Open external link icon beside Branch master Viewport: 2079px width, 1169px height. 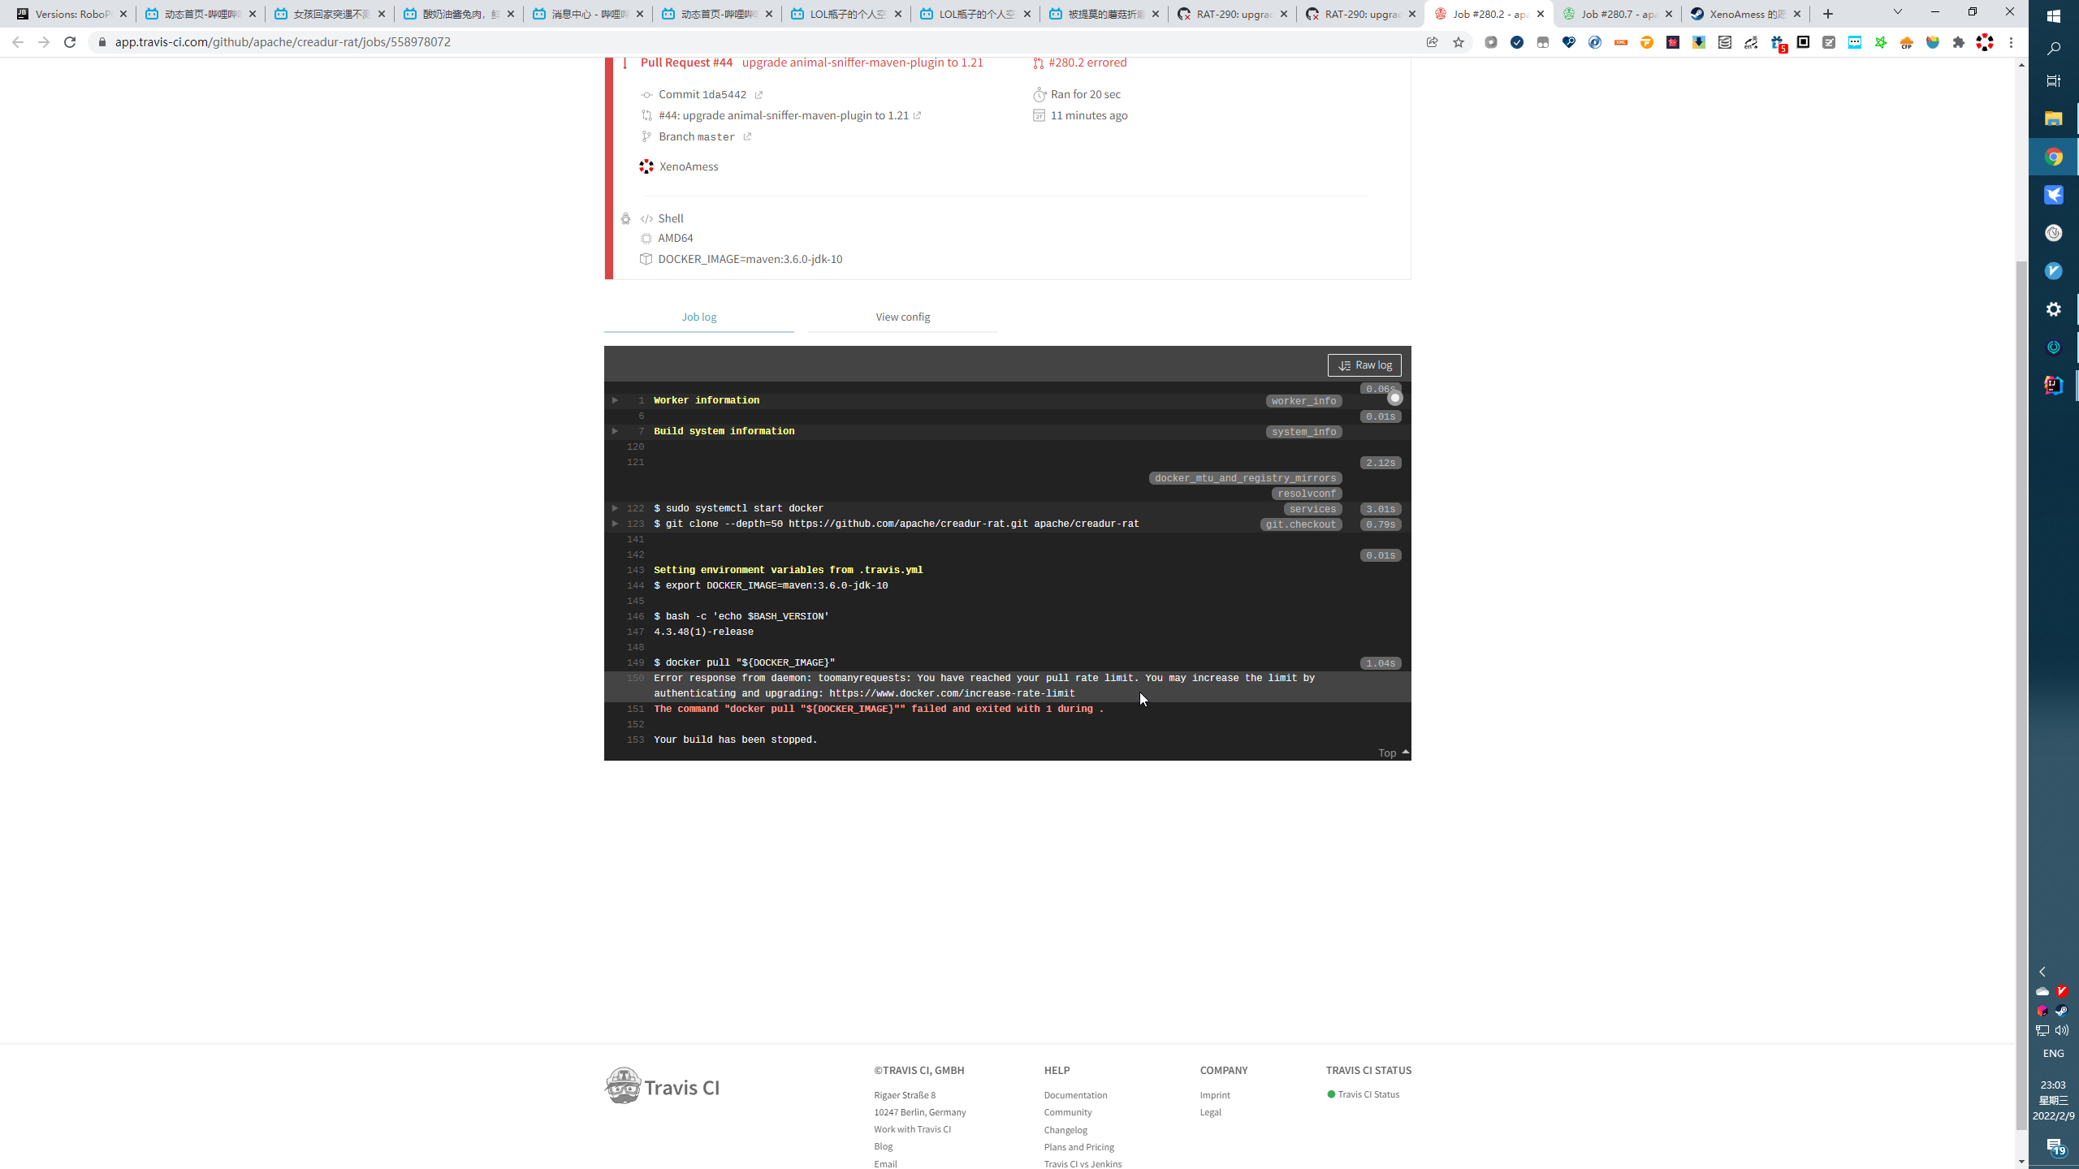[747, 136]
